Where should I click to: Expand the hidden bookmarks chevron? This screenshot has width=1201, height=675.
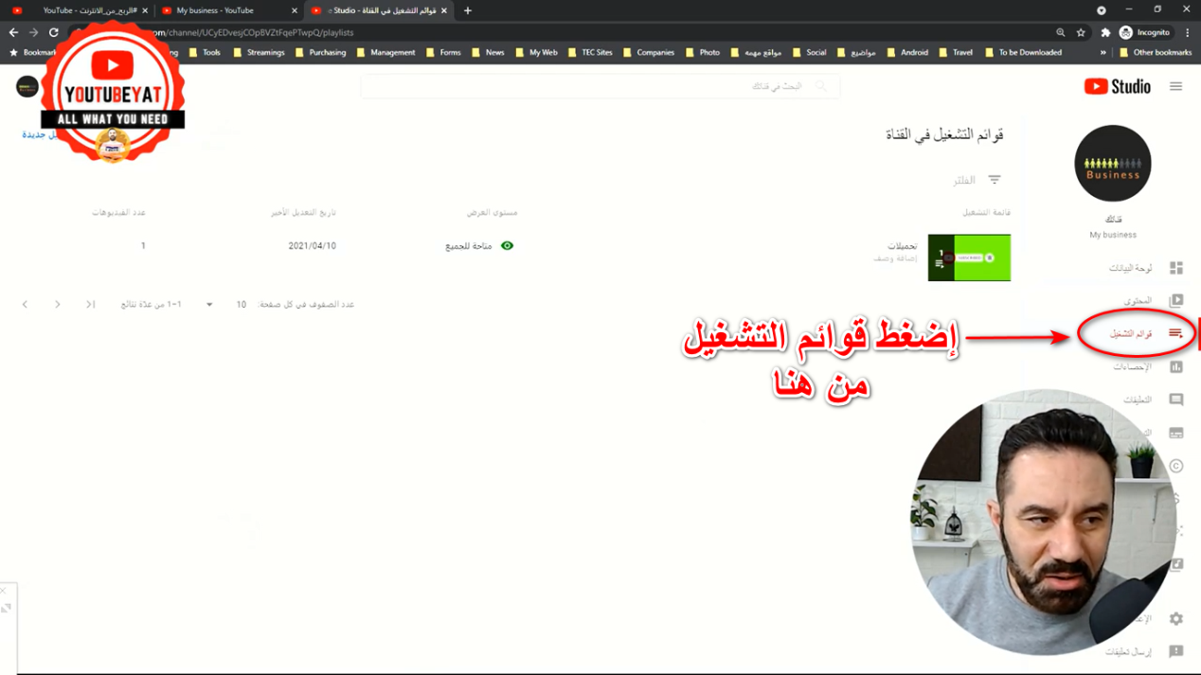(1102, 53)
